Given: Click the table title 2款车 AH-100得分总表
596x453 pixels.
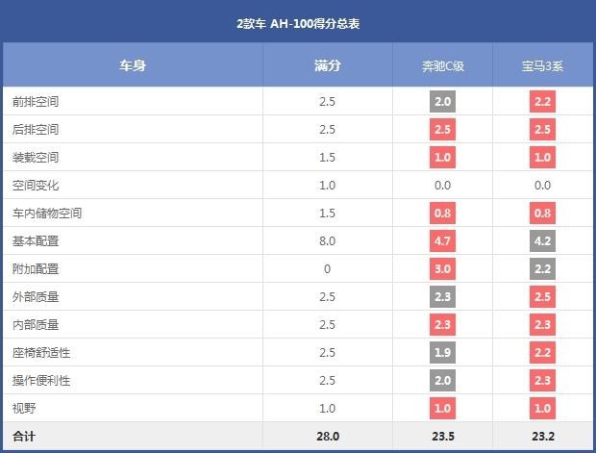Looking at the screenshot, I should tap(298, 22).
